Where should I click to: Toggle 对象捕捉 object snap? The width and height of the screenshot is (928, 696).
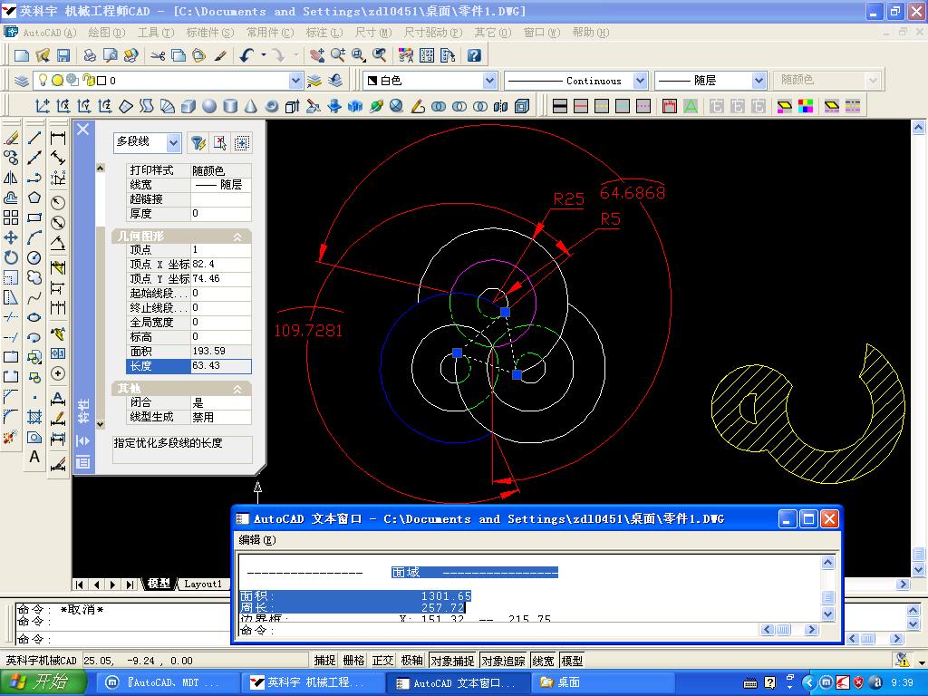(451, 661)
